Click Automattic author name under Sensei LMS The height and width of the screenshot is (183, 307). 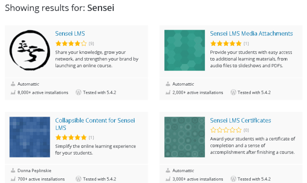pyautogui.click(x=28, y=84)
